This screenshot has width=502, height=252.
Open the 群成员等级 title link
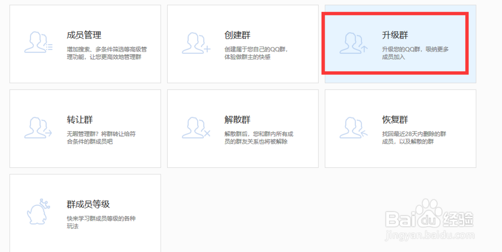coord(88,204)
